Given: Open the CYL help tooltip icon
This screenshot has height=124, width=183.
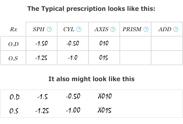Looking at the screenshot, I should [x=79, y=29].
